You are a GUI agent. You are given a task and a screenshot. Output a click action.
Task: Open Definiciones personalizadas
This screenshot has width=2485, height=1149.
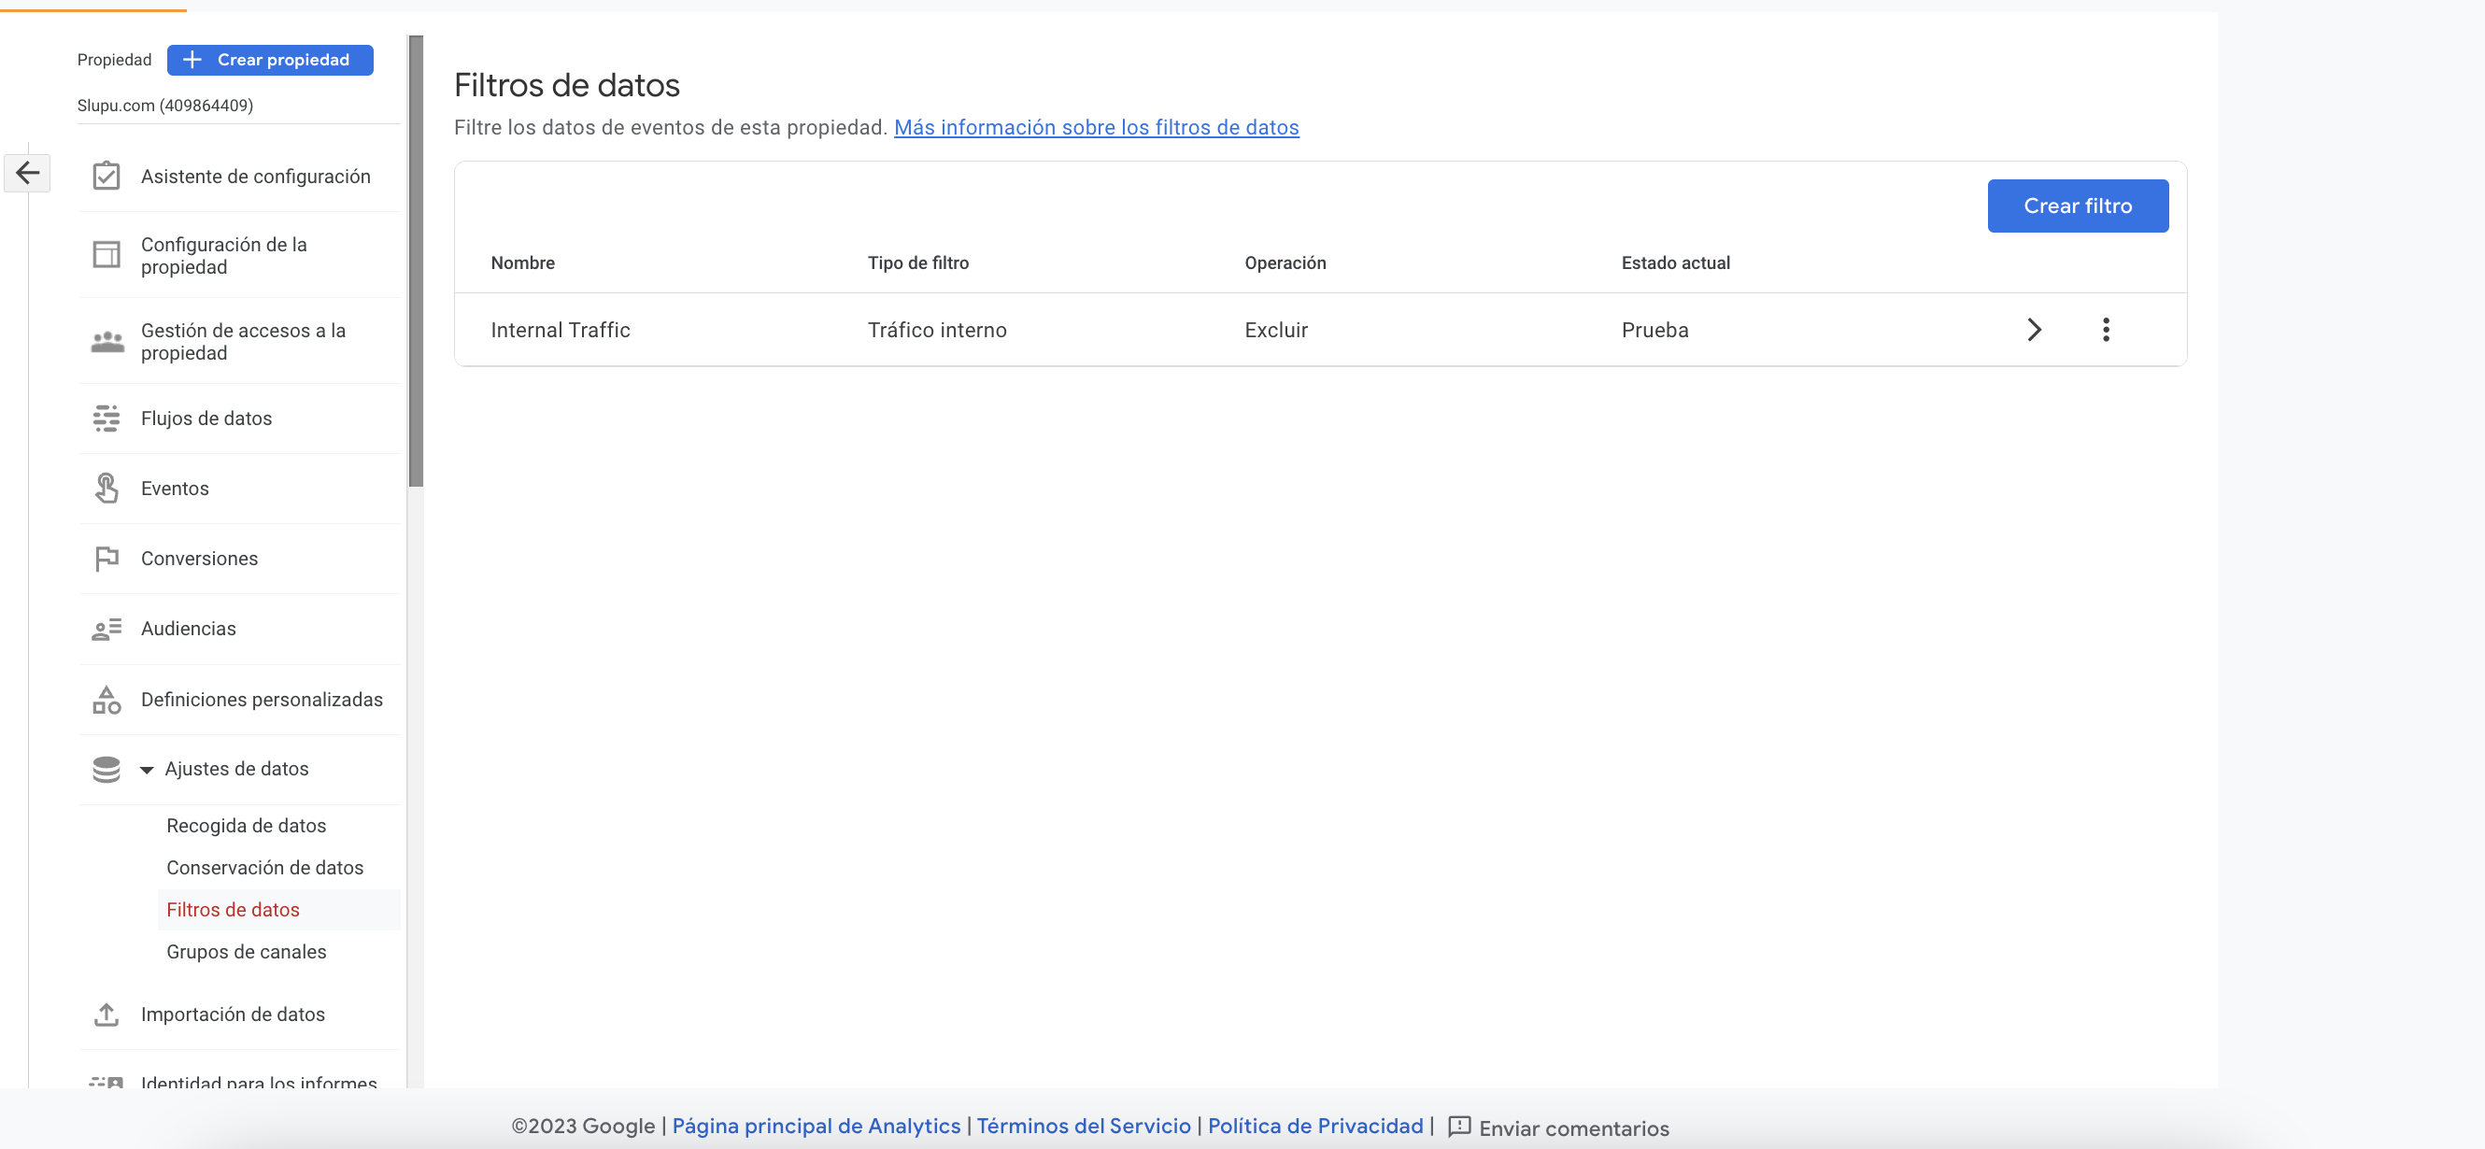tap(239, 700)
